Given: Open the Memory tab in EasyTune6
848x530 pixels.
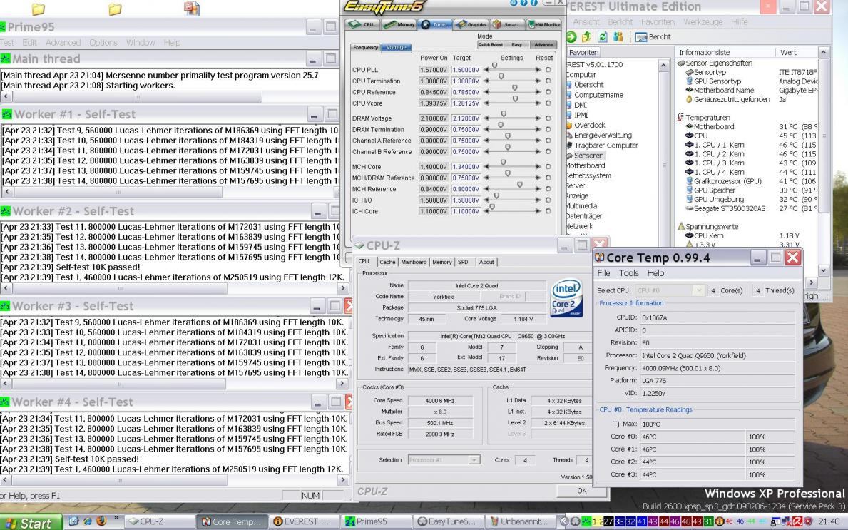Looking at the screenshot, I should pyautogui.click(x=399, y=24).
